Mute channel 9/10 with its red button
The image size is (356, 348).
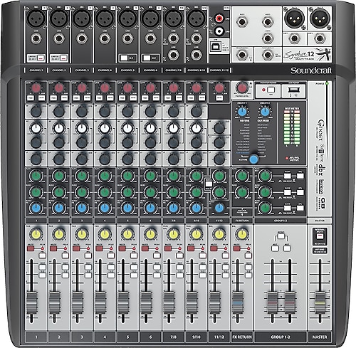pyautogui.click(x=191, y=248)
